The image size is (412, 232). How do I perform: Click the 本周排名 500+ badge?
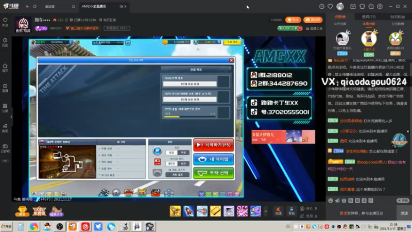coord(117,28)
